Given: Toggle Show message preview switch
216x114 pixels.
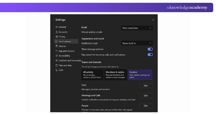Looking at the screenshot, I should pyautogui.click(x=150, y=49).
